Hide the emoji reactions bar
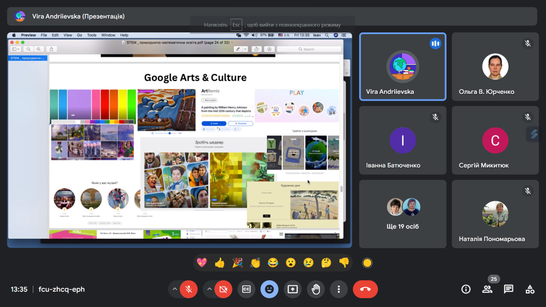Image resolution: width=546 pixels, height=307 pixels. point(269,289)
